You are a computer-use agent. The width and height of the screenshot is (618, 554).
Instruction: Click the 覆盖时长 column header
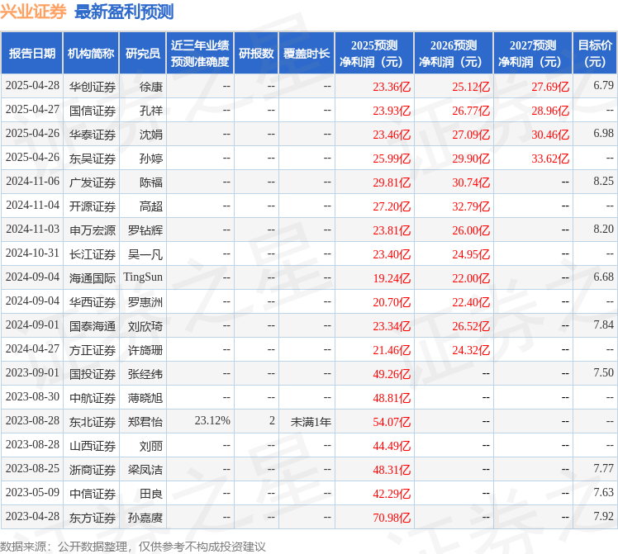coord(307,53)
